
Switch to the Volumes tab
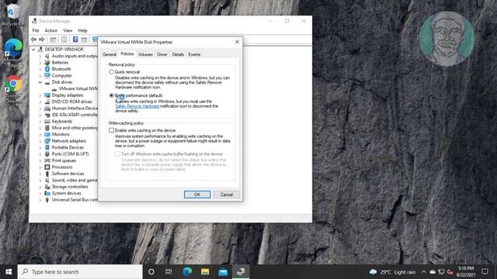[145, 54]
